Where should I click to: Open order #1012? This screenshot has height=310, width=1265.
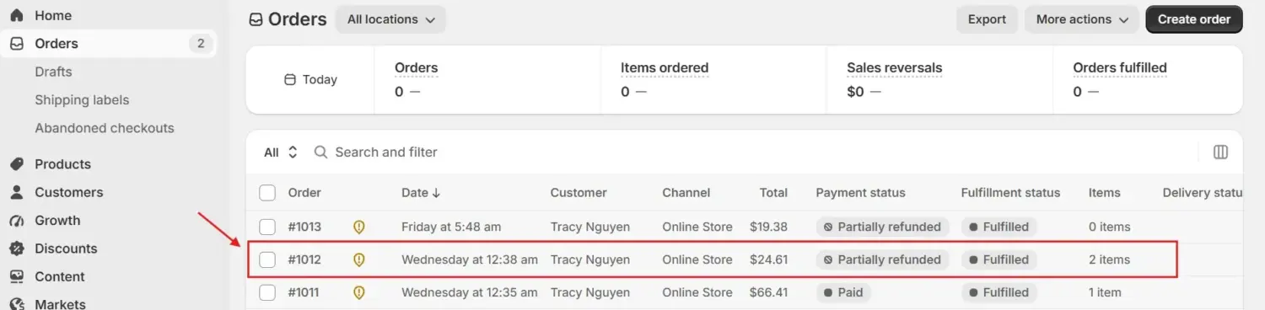(304, 259)
